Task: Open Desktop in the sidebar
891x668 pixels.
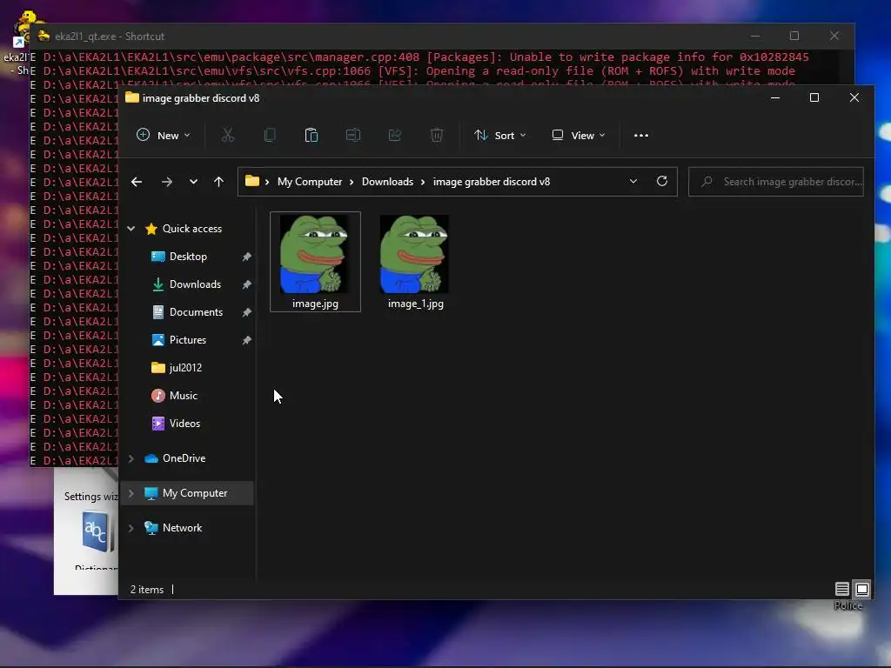Action: [x=188, y=257]
